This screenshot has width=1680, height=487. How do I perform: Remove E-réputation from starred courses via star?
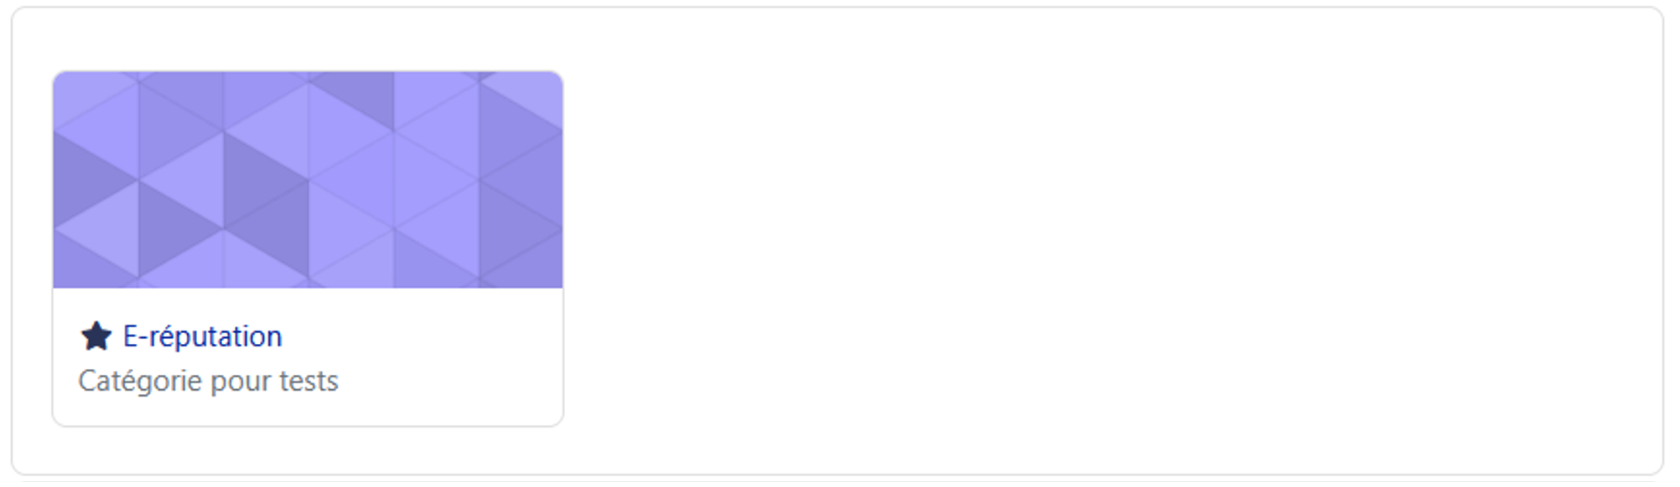pos(96,336)
